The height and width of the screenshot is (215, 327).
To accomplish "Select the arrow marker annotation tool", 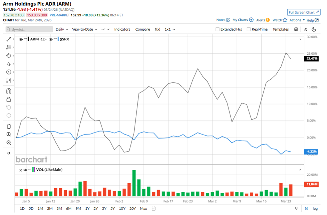I will pos(9,64).
